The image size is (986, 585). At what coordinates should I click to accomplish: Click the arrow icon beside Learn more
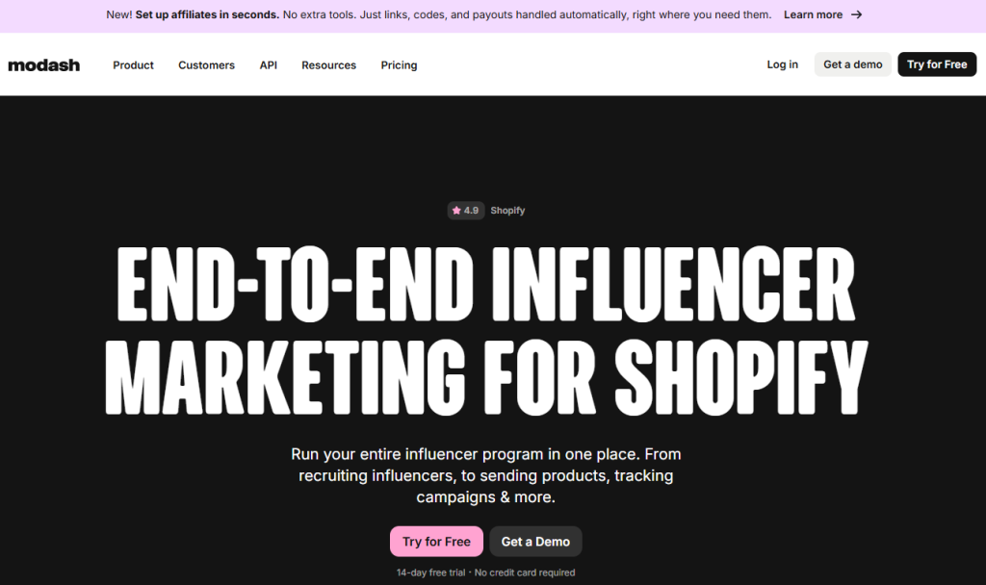[x=857, y=14]
